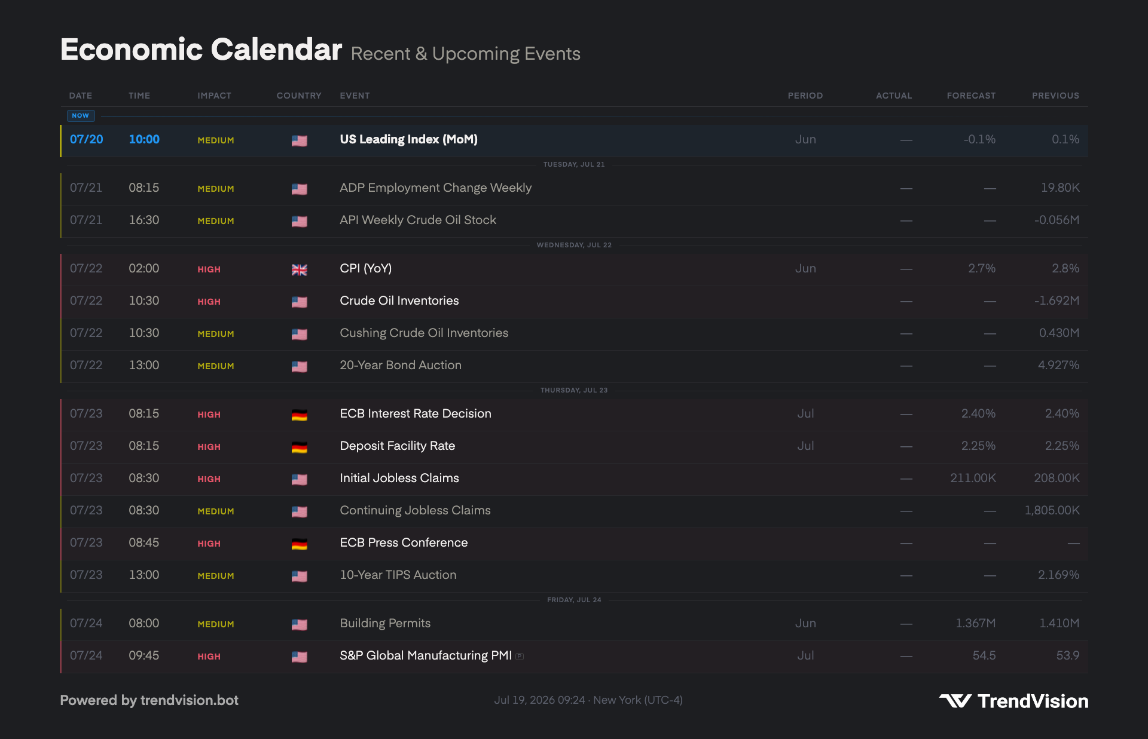1148x739 pixels.
Task: Click the highlighted 10:00 time
Action: (144, 139)
